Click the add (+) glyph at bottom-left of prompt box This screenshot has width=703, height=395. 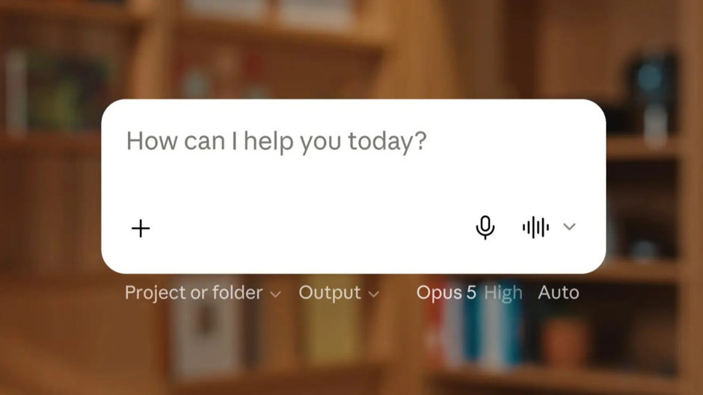click(141, 228)
